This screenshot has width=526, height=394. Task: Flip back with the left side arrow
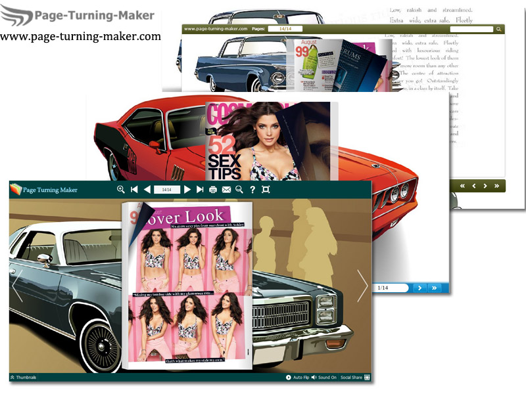17,286
